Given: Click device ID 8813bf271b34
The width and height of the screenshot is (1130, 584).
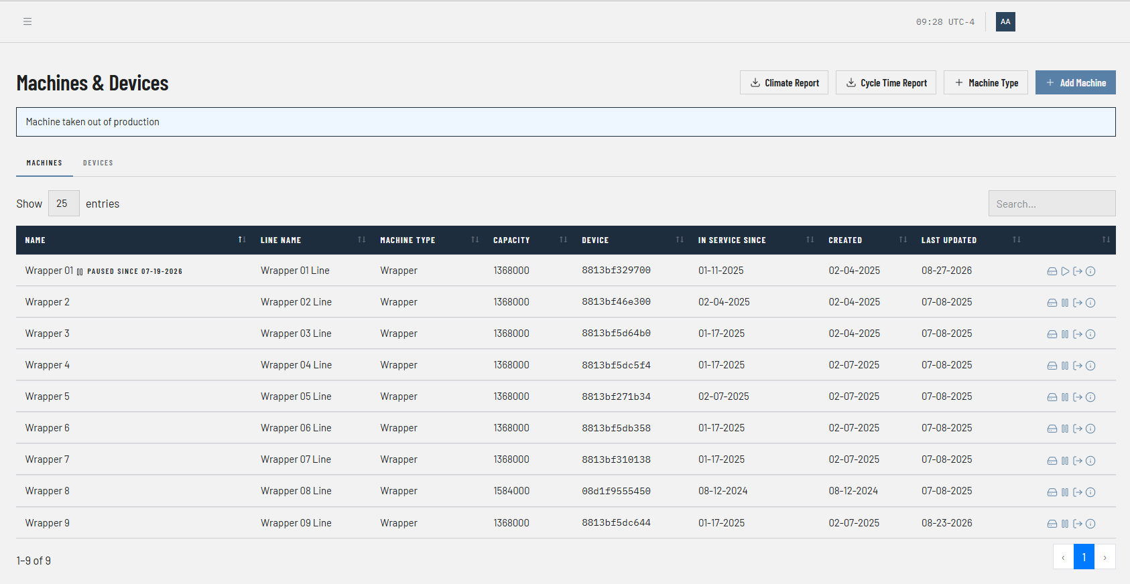Looking at the screenshot, I should (x=616, y=396).
